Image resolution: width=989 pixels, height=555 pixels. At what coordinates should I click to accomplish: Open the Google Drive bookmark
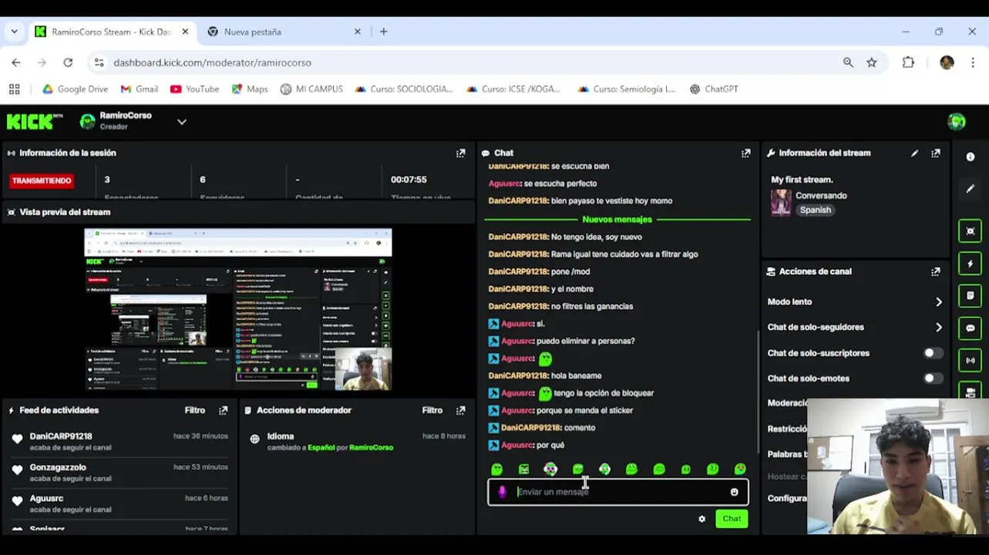[75, 89]
